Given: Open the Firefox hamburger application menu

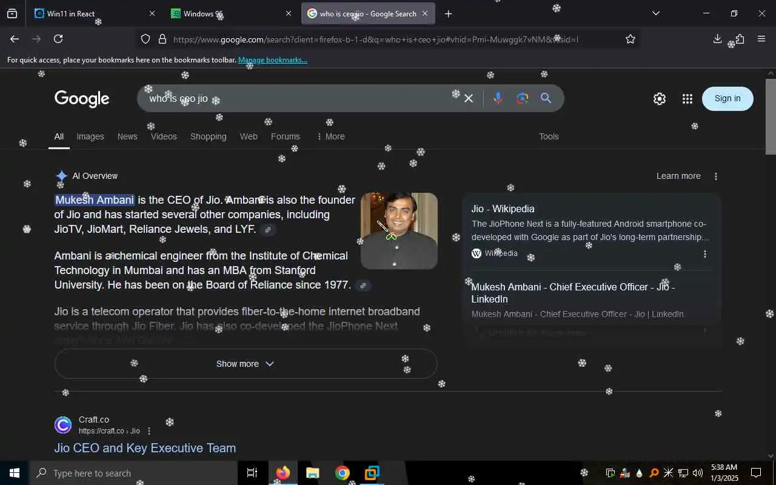Looking at the screenshot, I should click(761, 39).
